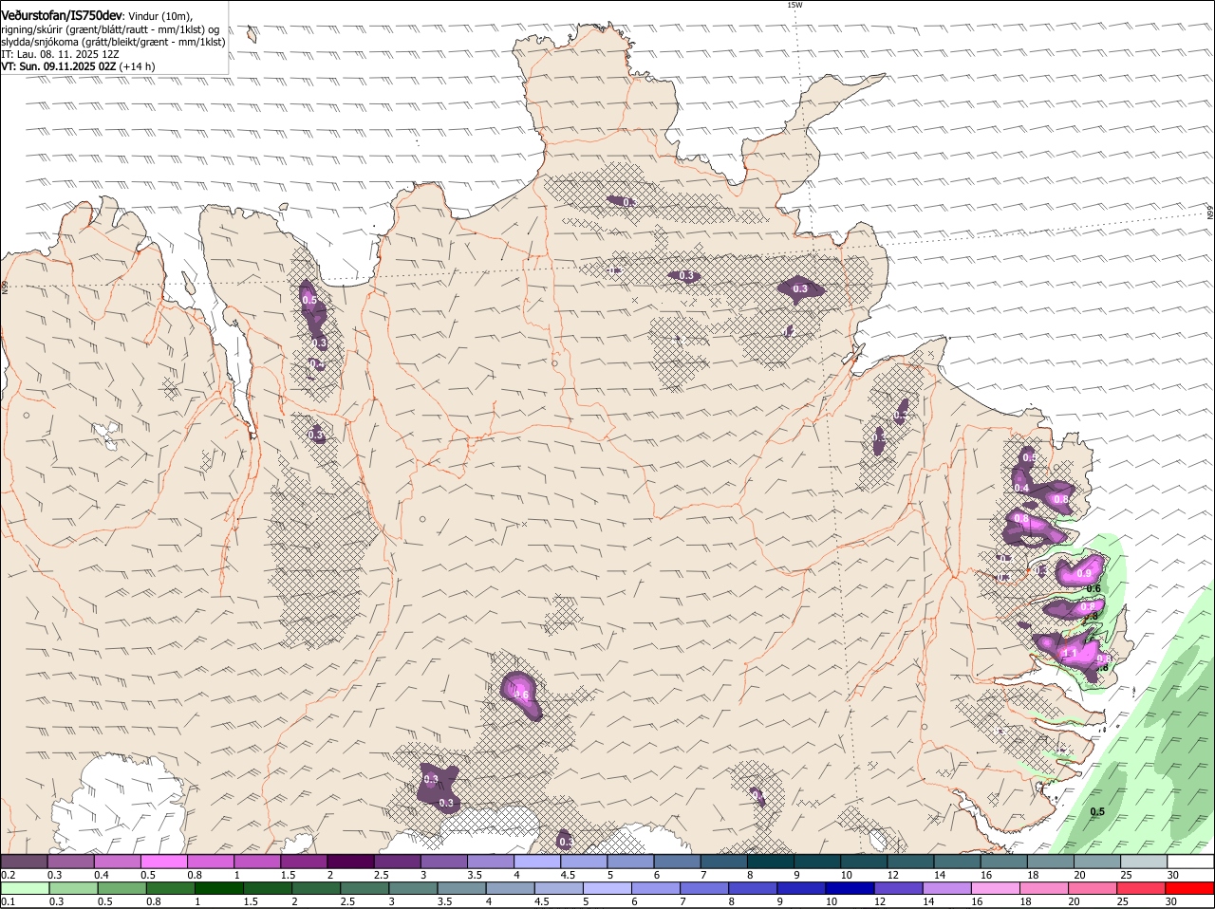Screen dimensions: 1215x909
Task: Click the 'Veðurstofan/IS750dev' title text
Action: pyautogui.click(x=62, y=16)
